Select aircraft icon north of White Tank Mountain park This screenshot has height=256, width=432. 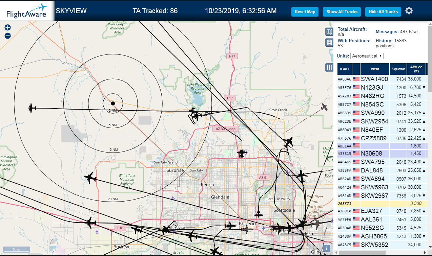(90, 178)
